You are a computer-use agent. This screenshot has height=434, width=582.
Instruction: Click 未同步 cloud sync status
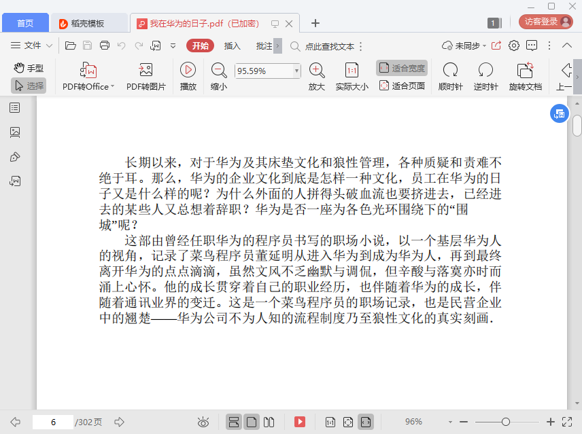tap(464, 46)
